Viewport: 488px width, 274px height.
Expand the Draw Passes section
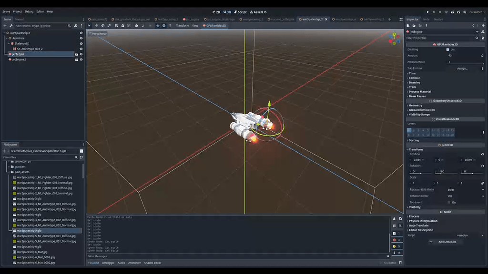417,96
